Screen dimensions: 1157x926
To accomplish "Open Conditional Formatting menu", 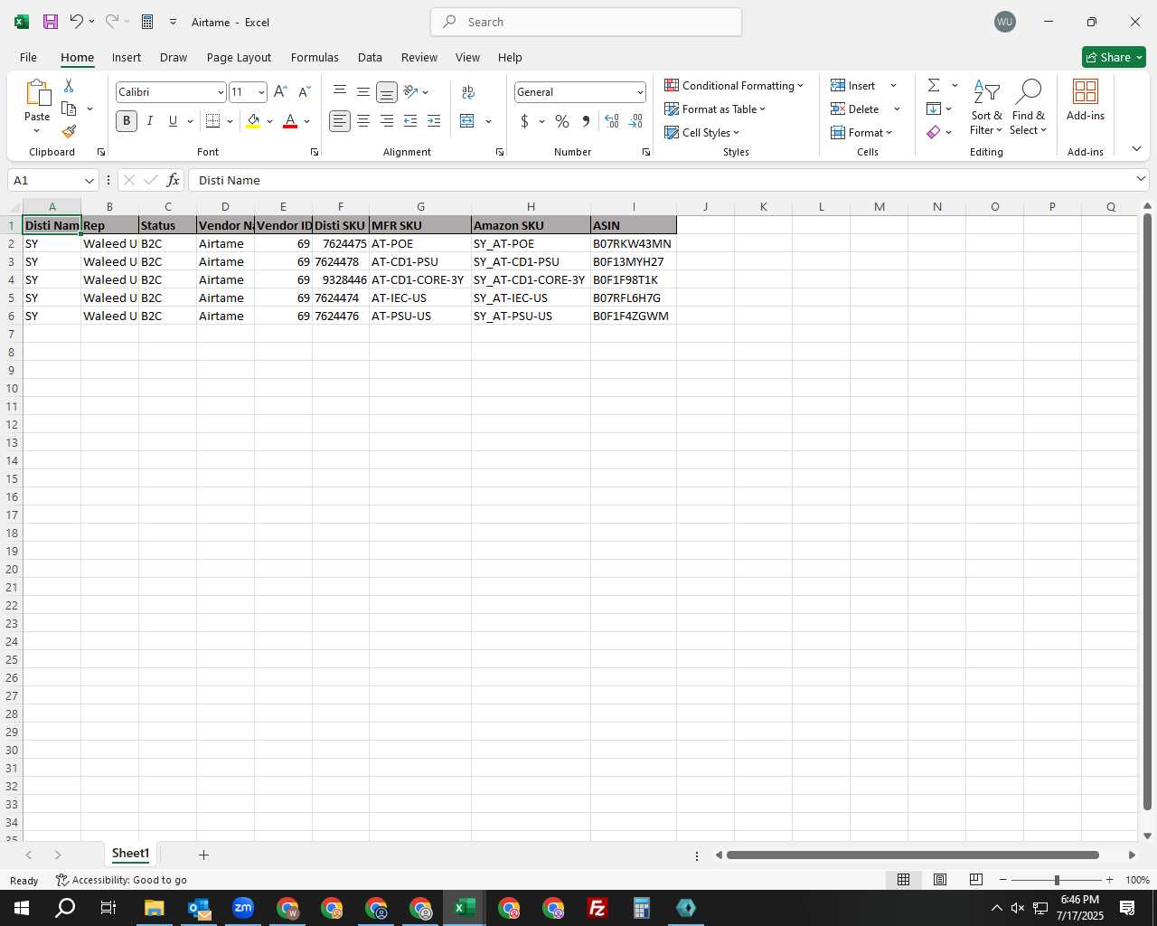I will 734,85.
